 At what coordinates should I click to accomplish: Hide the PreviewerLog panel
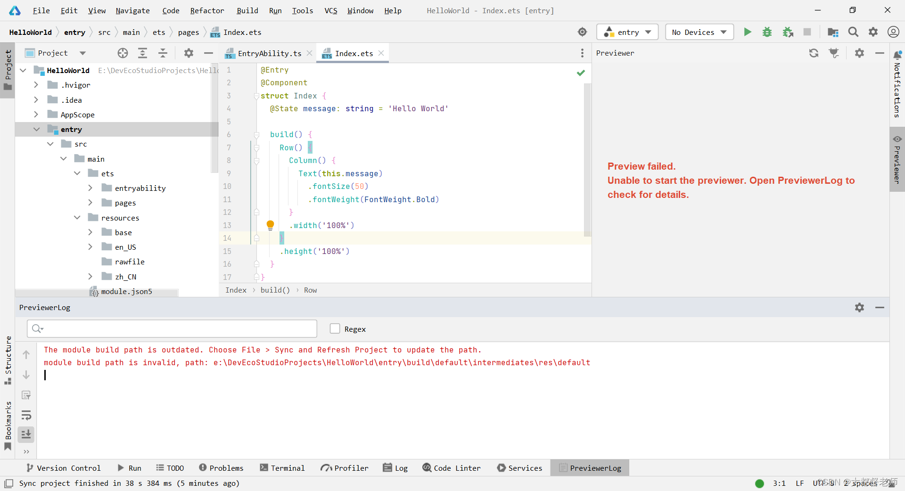880,308
